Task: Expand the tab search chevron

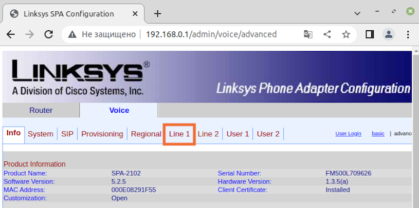Action: click(x=357, y=14)
